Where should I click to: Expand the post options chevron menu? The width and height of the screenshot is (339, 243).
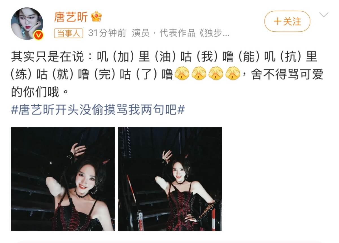click(x=323, y=15)
